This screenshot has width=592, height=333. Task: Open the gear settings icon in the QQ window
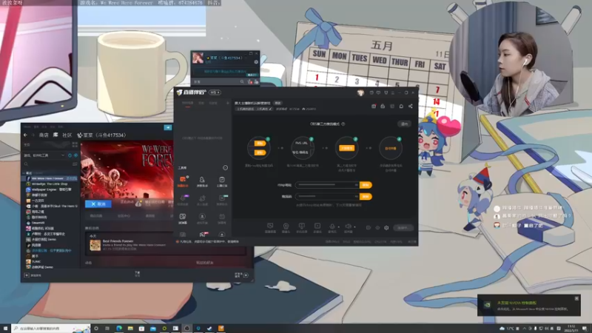pyautogui.click(x=256, y=62)
